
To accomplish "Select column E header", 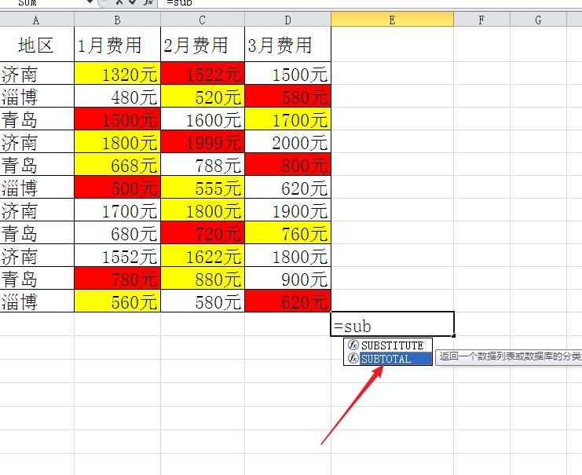I will [392, 20].
